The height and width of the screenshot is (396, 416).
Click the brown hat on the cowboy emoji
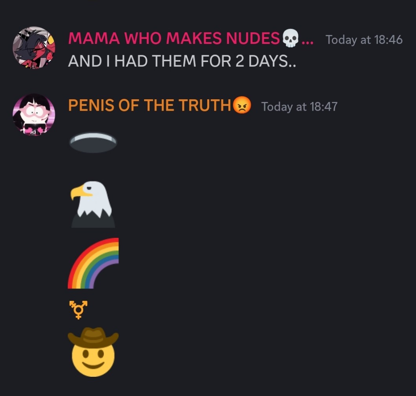pyautogui.click(x=93, y=337)
